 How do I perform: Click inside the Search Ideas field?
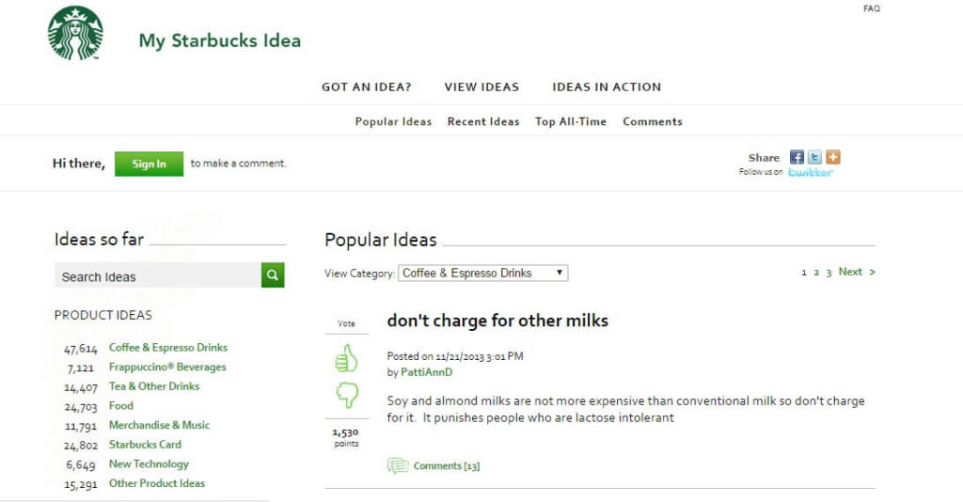pyautogui.click(x=158, y=275)
